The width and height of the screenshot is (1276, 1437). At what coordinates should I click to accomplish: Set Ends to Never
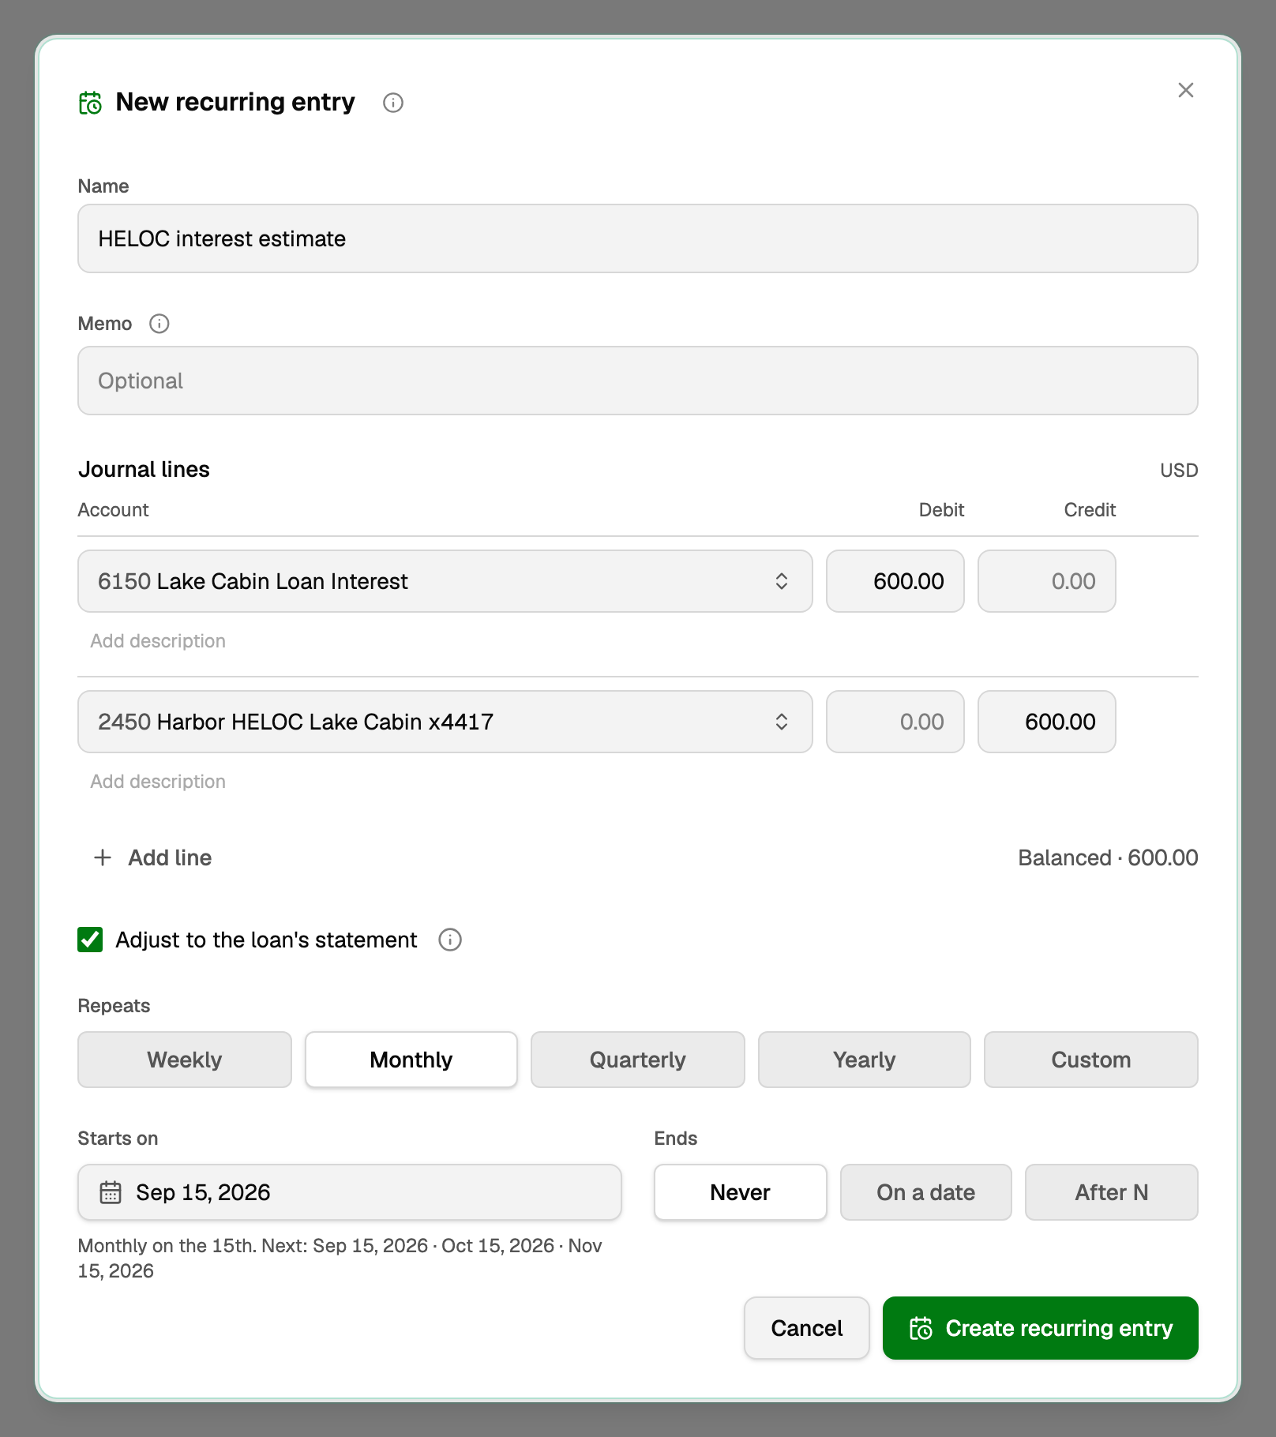[741, 1192]
